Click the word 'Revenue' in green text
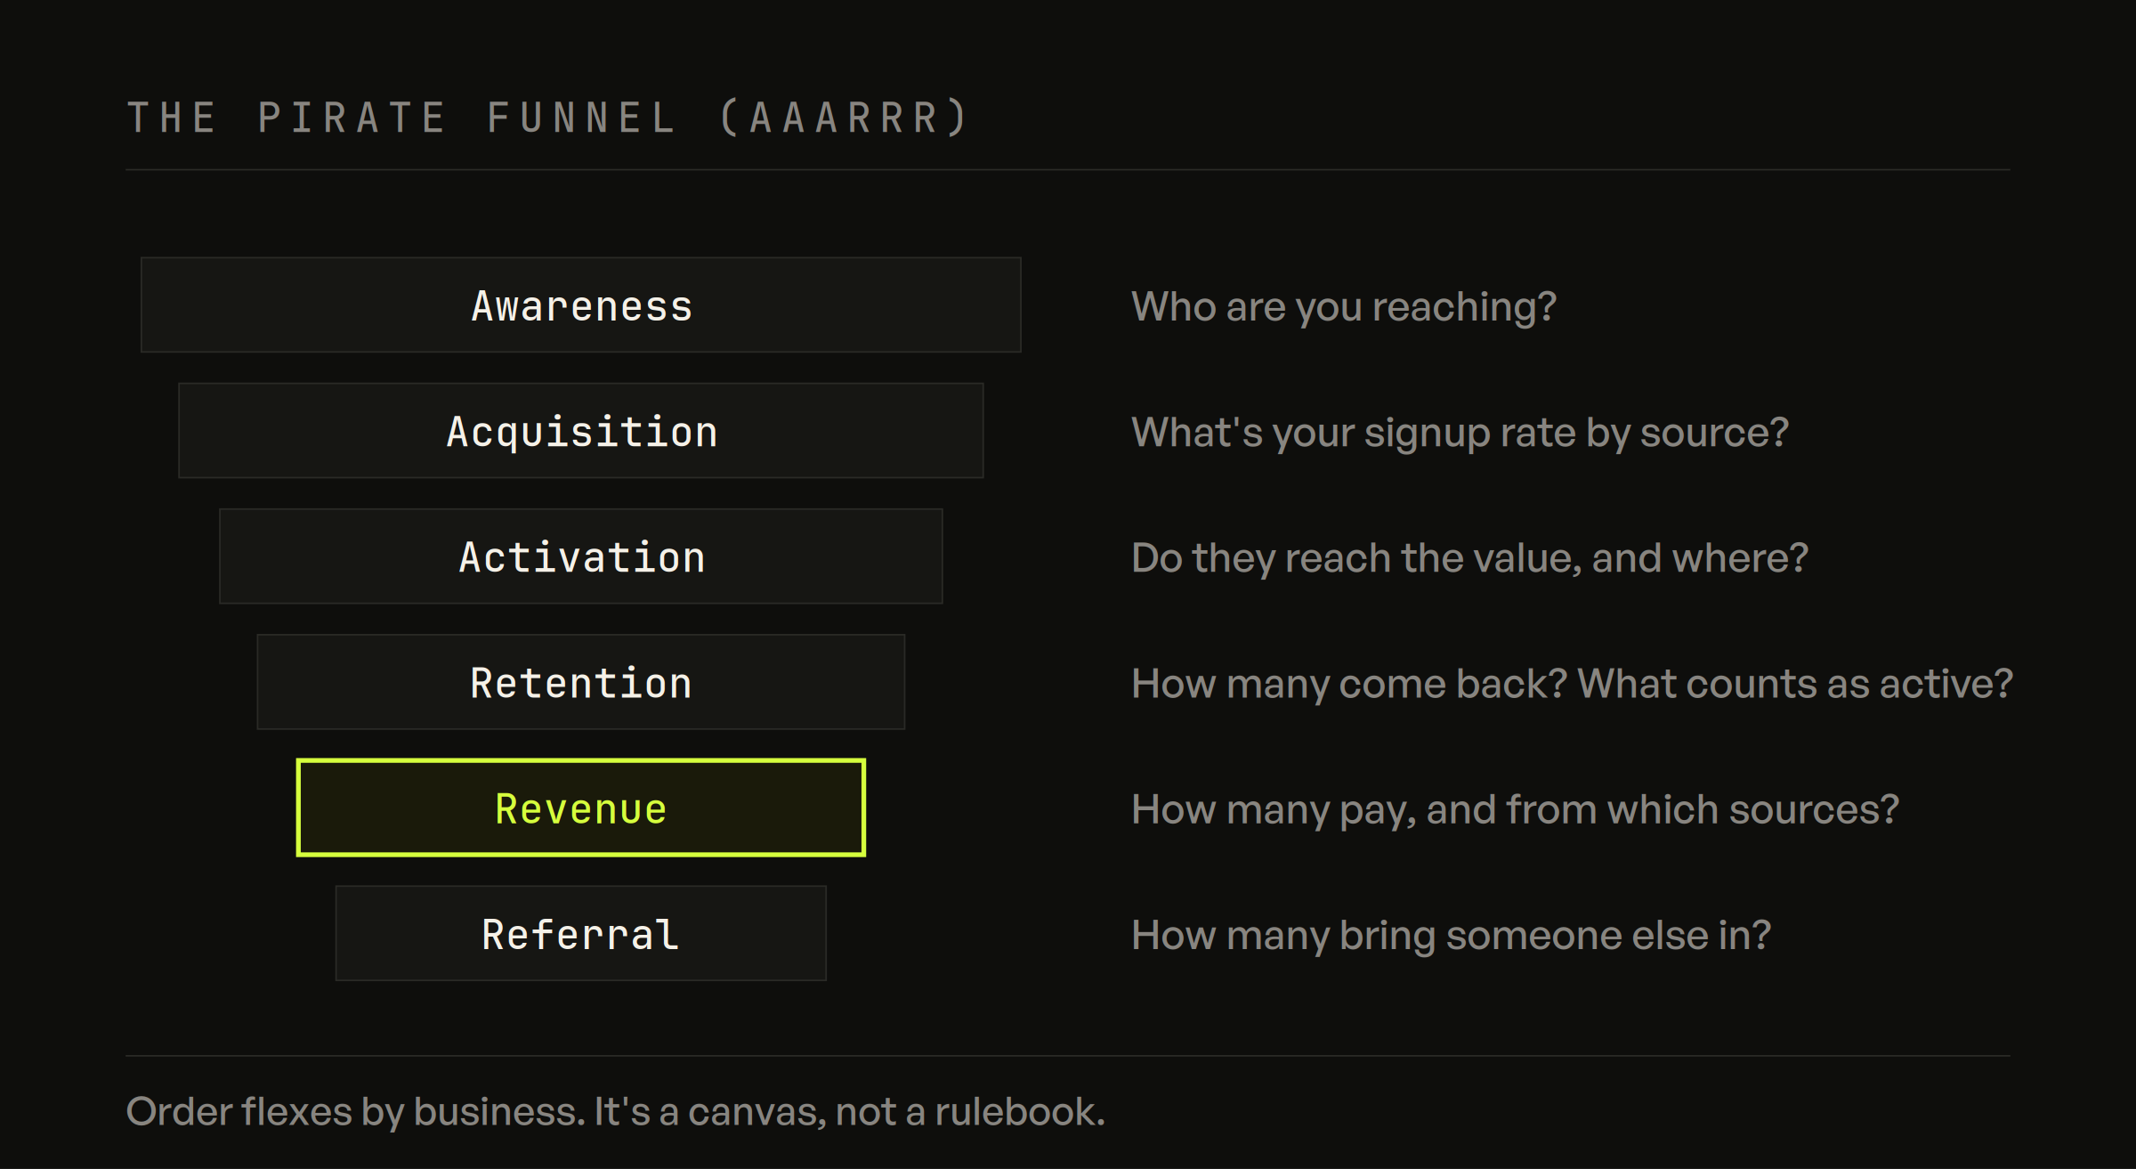 pyautogui.click(x=581, y=809)
